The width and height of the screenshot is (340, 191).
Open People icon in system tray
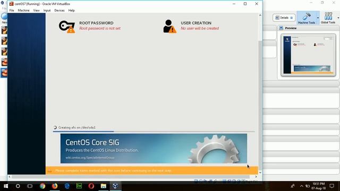293,186
